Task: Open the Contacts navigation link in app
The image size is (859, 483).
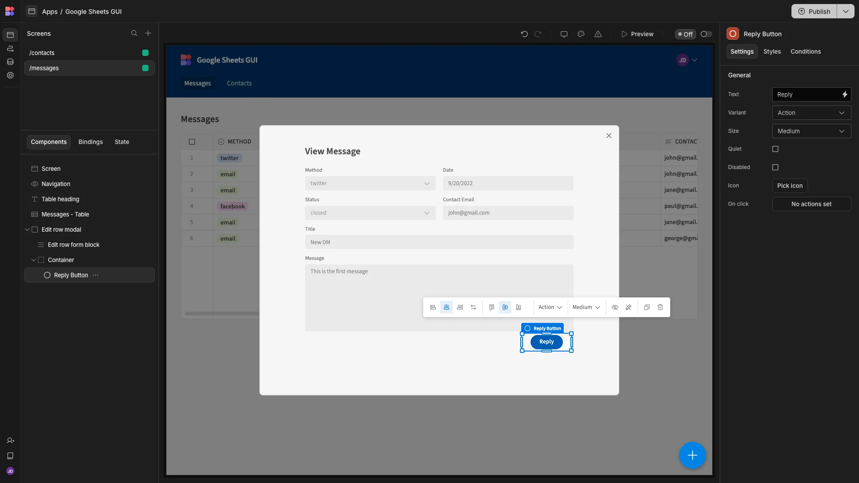Action: pos(239,83)
